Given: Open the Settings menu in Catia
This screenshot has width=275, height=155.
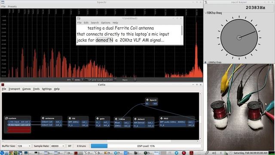Looking at the screenshot, I should (47, 89).
